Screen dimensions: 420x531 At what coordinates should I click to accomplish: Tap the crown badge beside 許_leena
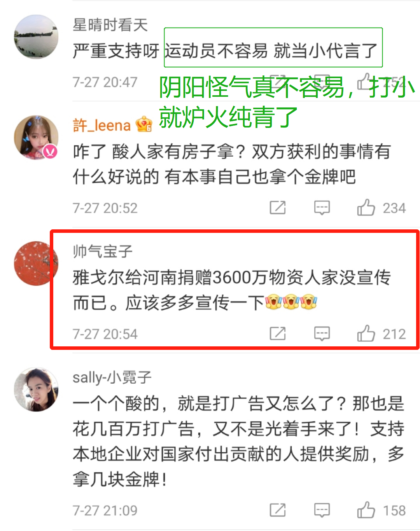click(x=143, y=124)
